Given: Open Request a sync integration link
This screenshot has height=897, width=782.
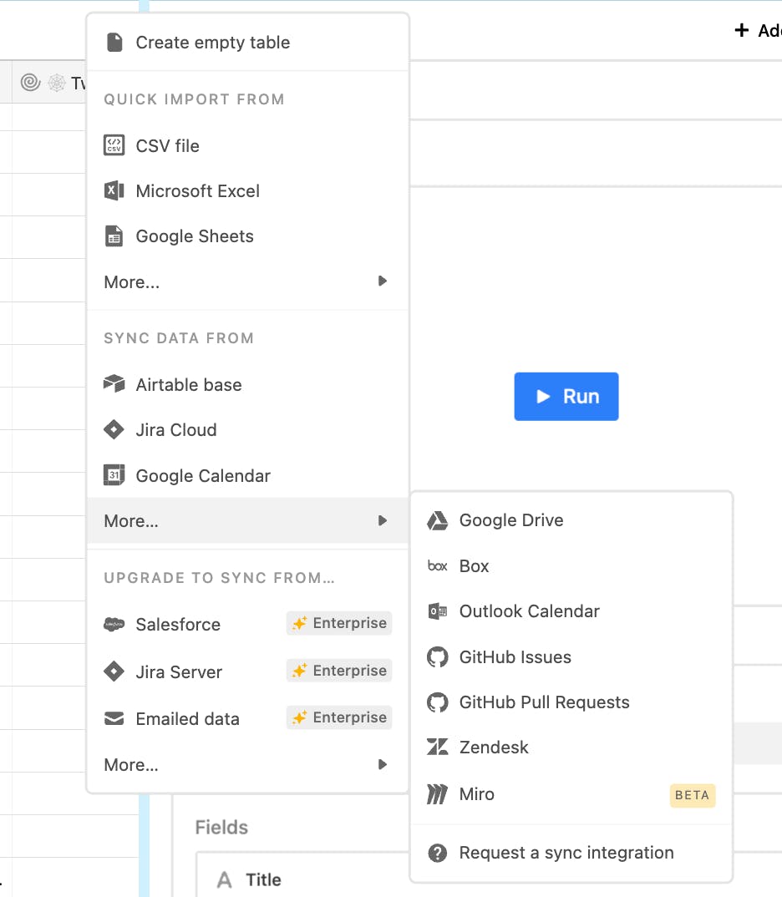Looking at the screenshot, I should click(x=571, y=853).
